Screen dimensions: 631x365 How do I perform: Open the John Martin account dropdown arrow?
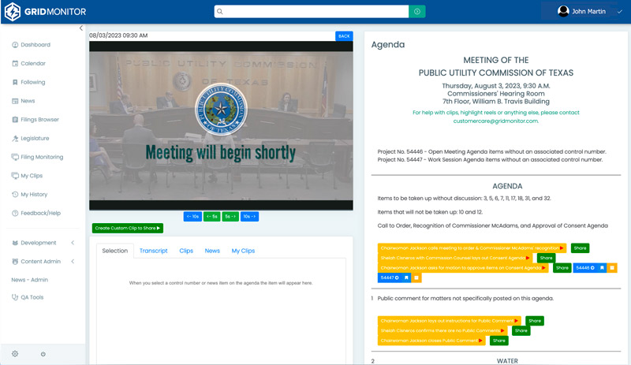[620, 12]
